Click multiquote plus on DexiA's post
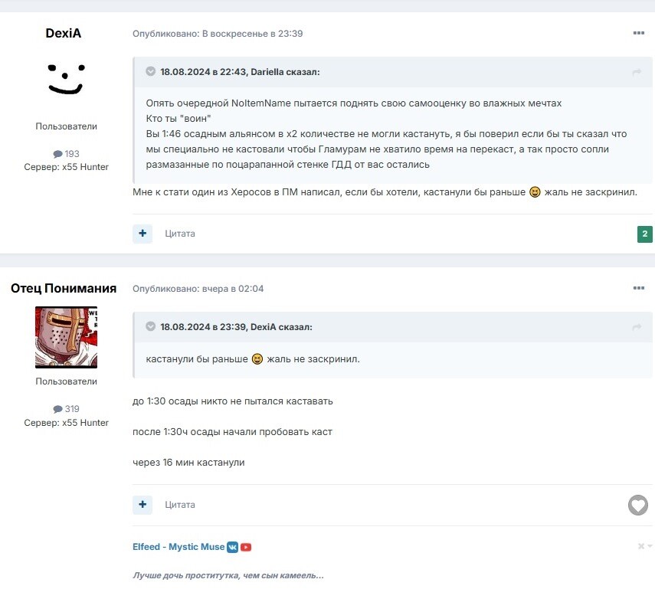Screen dimensions: 655x589 click(x=142, y=233)
